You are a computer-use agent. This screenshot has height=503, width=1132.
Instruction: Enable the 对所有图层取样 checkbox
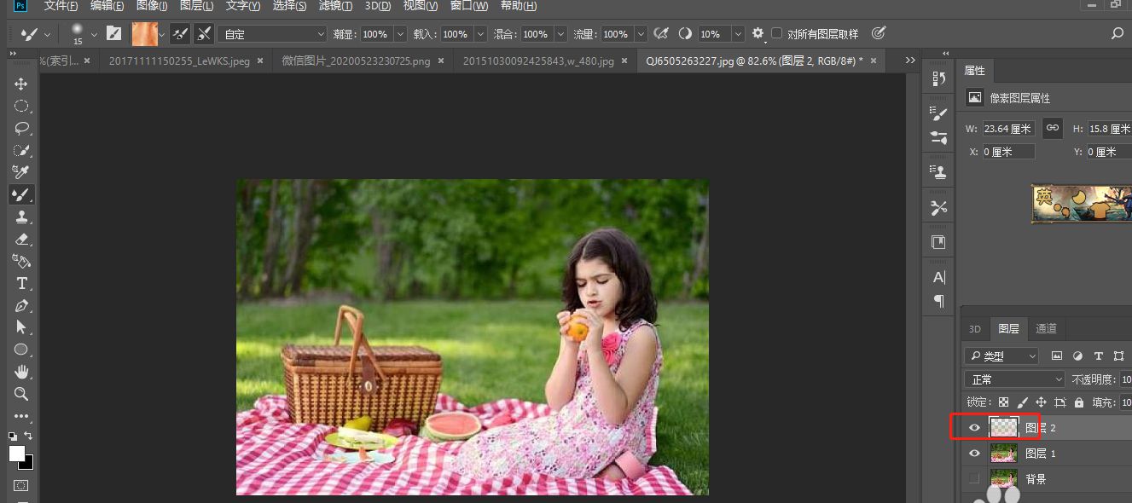click(x=776, y=34)
